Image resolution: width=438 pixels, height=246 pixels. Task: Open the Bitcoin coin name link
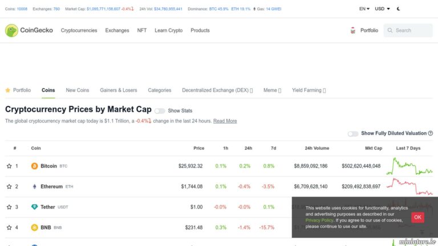pos(48,166)
